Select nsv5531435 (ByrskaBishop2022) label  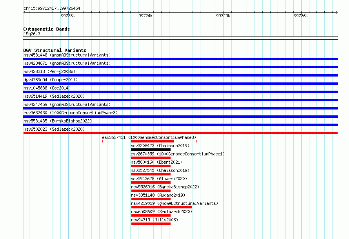pyautogui.click(x=58, y=121)
